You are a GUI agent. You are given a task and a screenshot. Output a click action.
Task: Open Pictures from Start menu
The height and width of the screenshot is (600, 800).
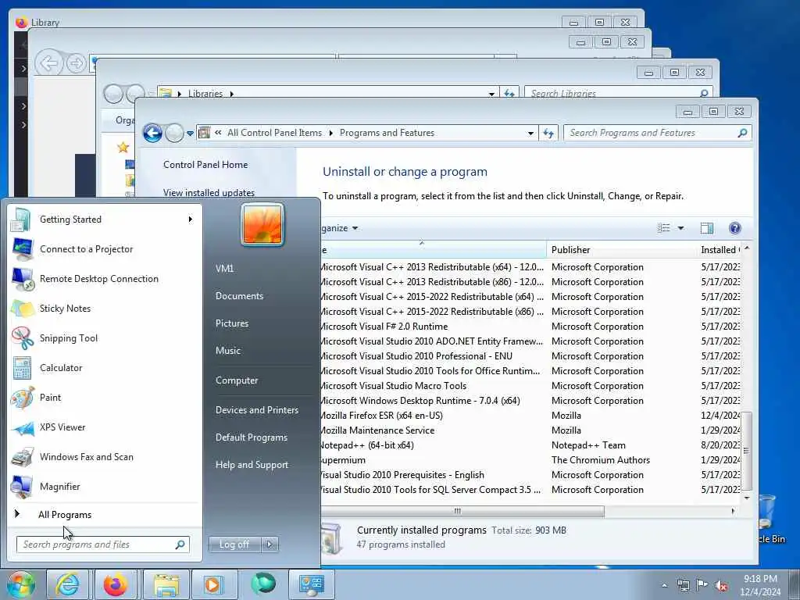231,323
